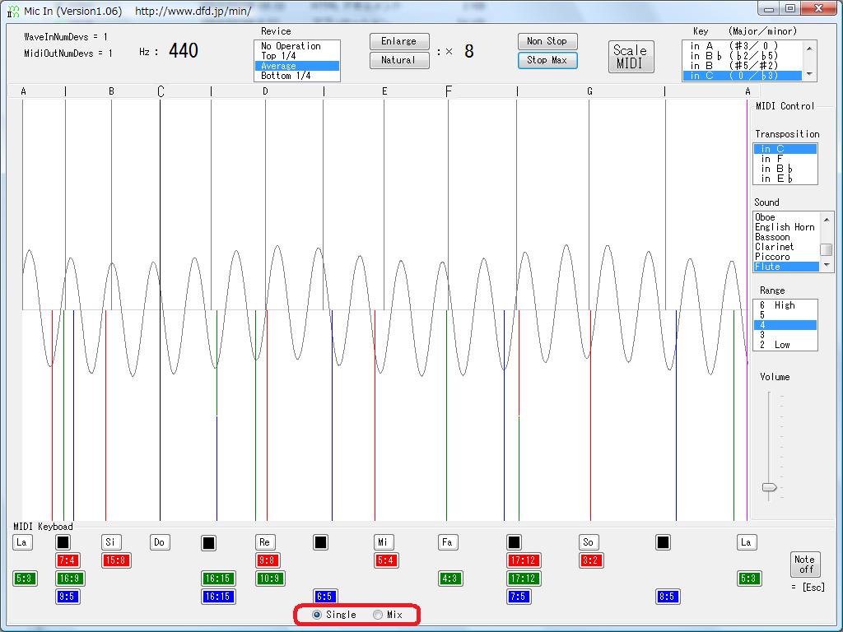Select Range '6 High'
The height and width of the screenshot is (632, 843).
click(785, 305)
